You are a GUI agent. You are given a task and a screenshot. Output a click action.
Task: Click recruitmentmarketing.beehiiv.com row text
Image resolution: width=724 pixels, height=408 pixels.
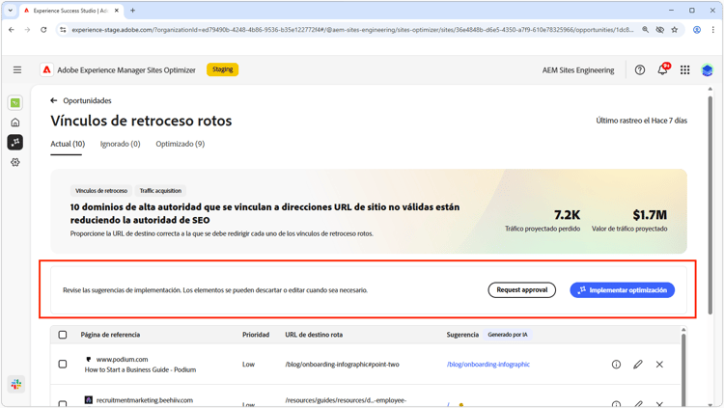click(145, 400)
